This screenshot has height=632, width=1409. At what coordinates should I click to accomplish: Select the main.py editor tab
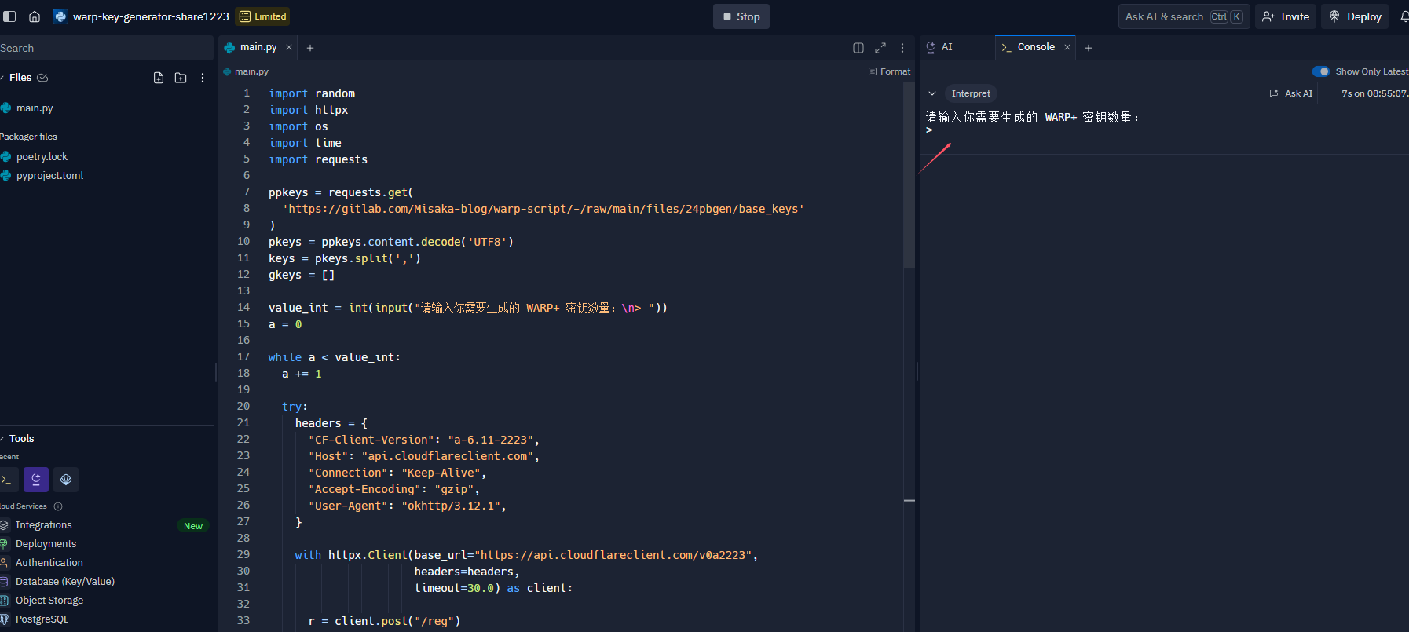point(258,47)
